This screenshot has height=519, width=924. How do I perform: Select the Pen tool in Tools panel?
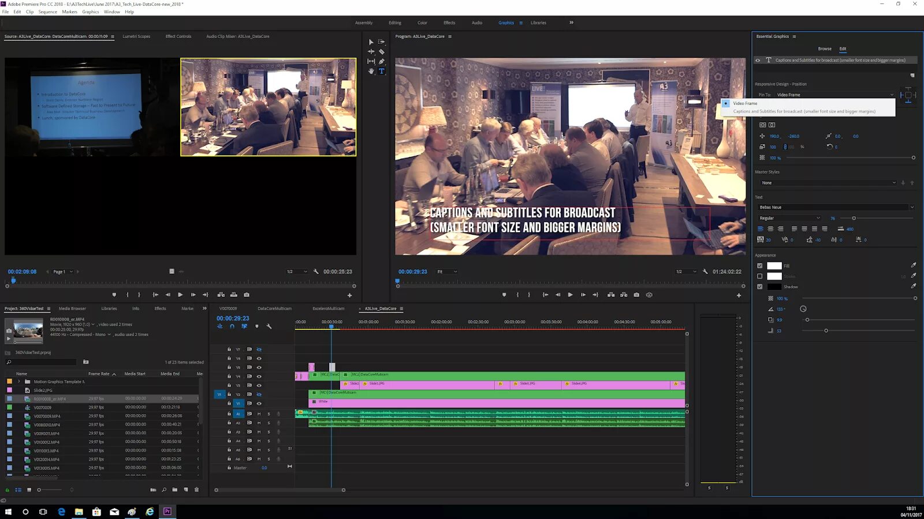[x=382, y=61]
